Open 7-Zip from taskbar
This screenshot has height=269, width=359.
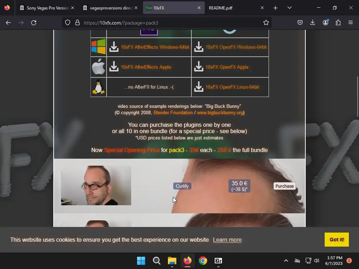pos(218,261)
